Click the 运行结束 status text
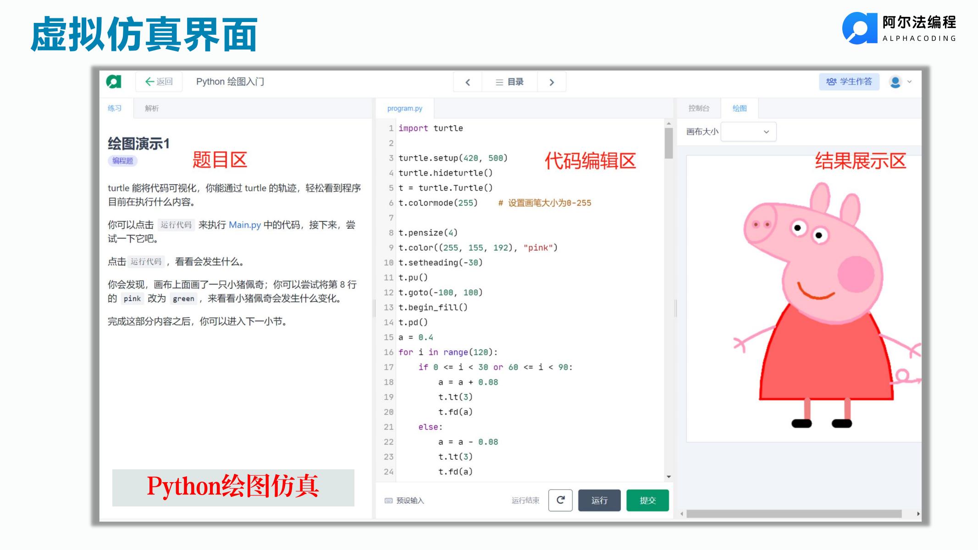 (x=525, y=500)
